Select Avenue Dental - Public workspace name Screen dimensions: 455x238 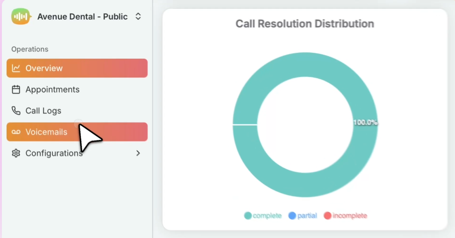coord(82,16)
